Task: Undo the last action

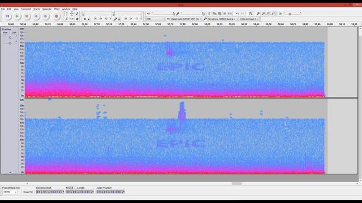Action: click(x=237, y=14)
